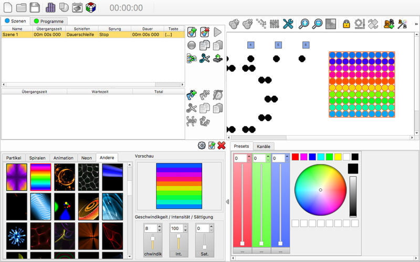Switch to the Programme tab
This screenshot has width=420, height=262.
pos(49,21)
